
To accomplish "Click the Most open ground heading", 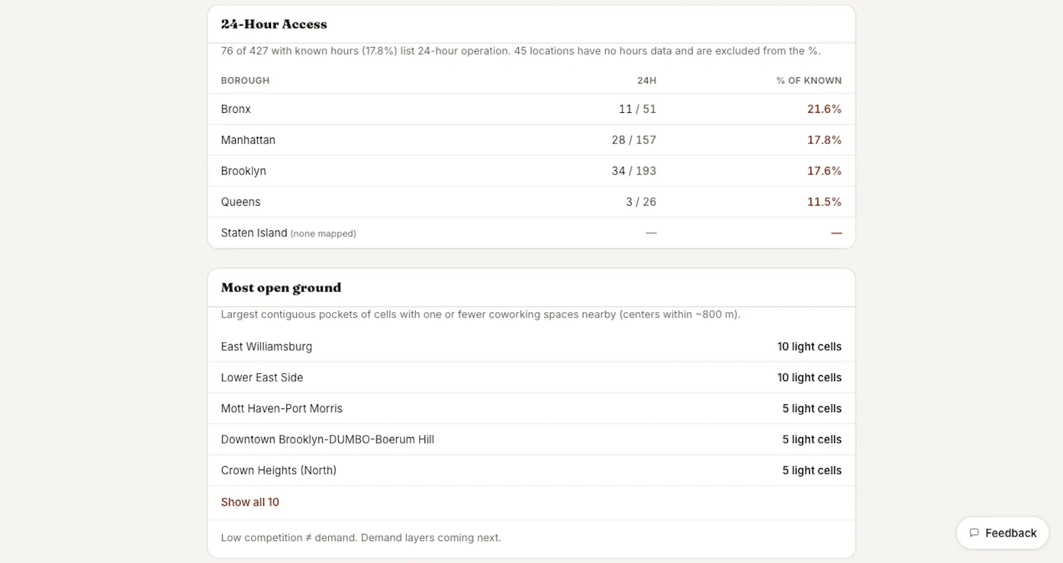I will (281, 287).
